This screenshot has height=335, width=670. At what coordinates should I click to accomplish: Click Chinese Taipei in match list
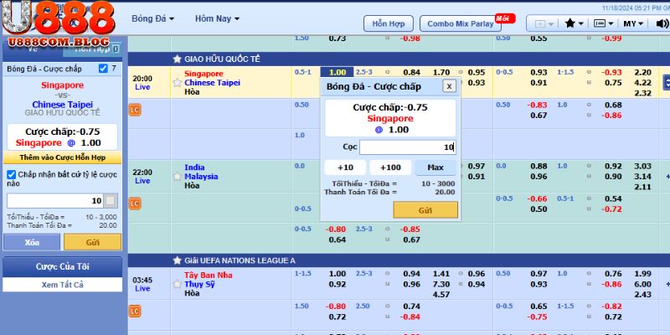(x=213, y=82)
